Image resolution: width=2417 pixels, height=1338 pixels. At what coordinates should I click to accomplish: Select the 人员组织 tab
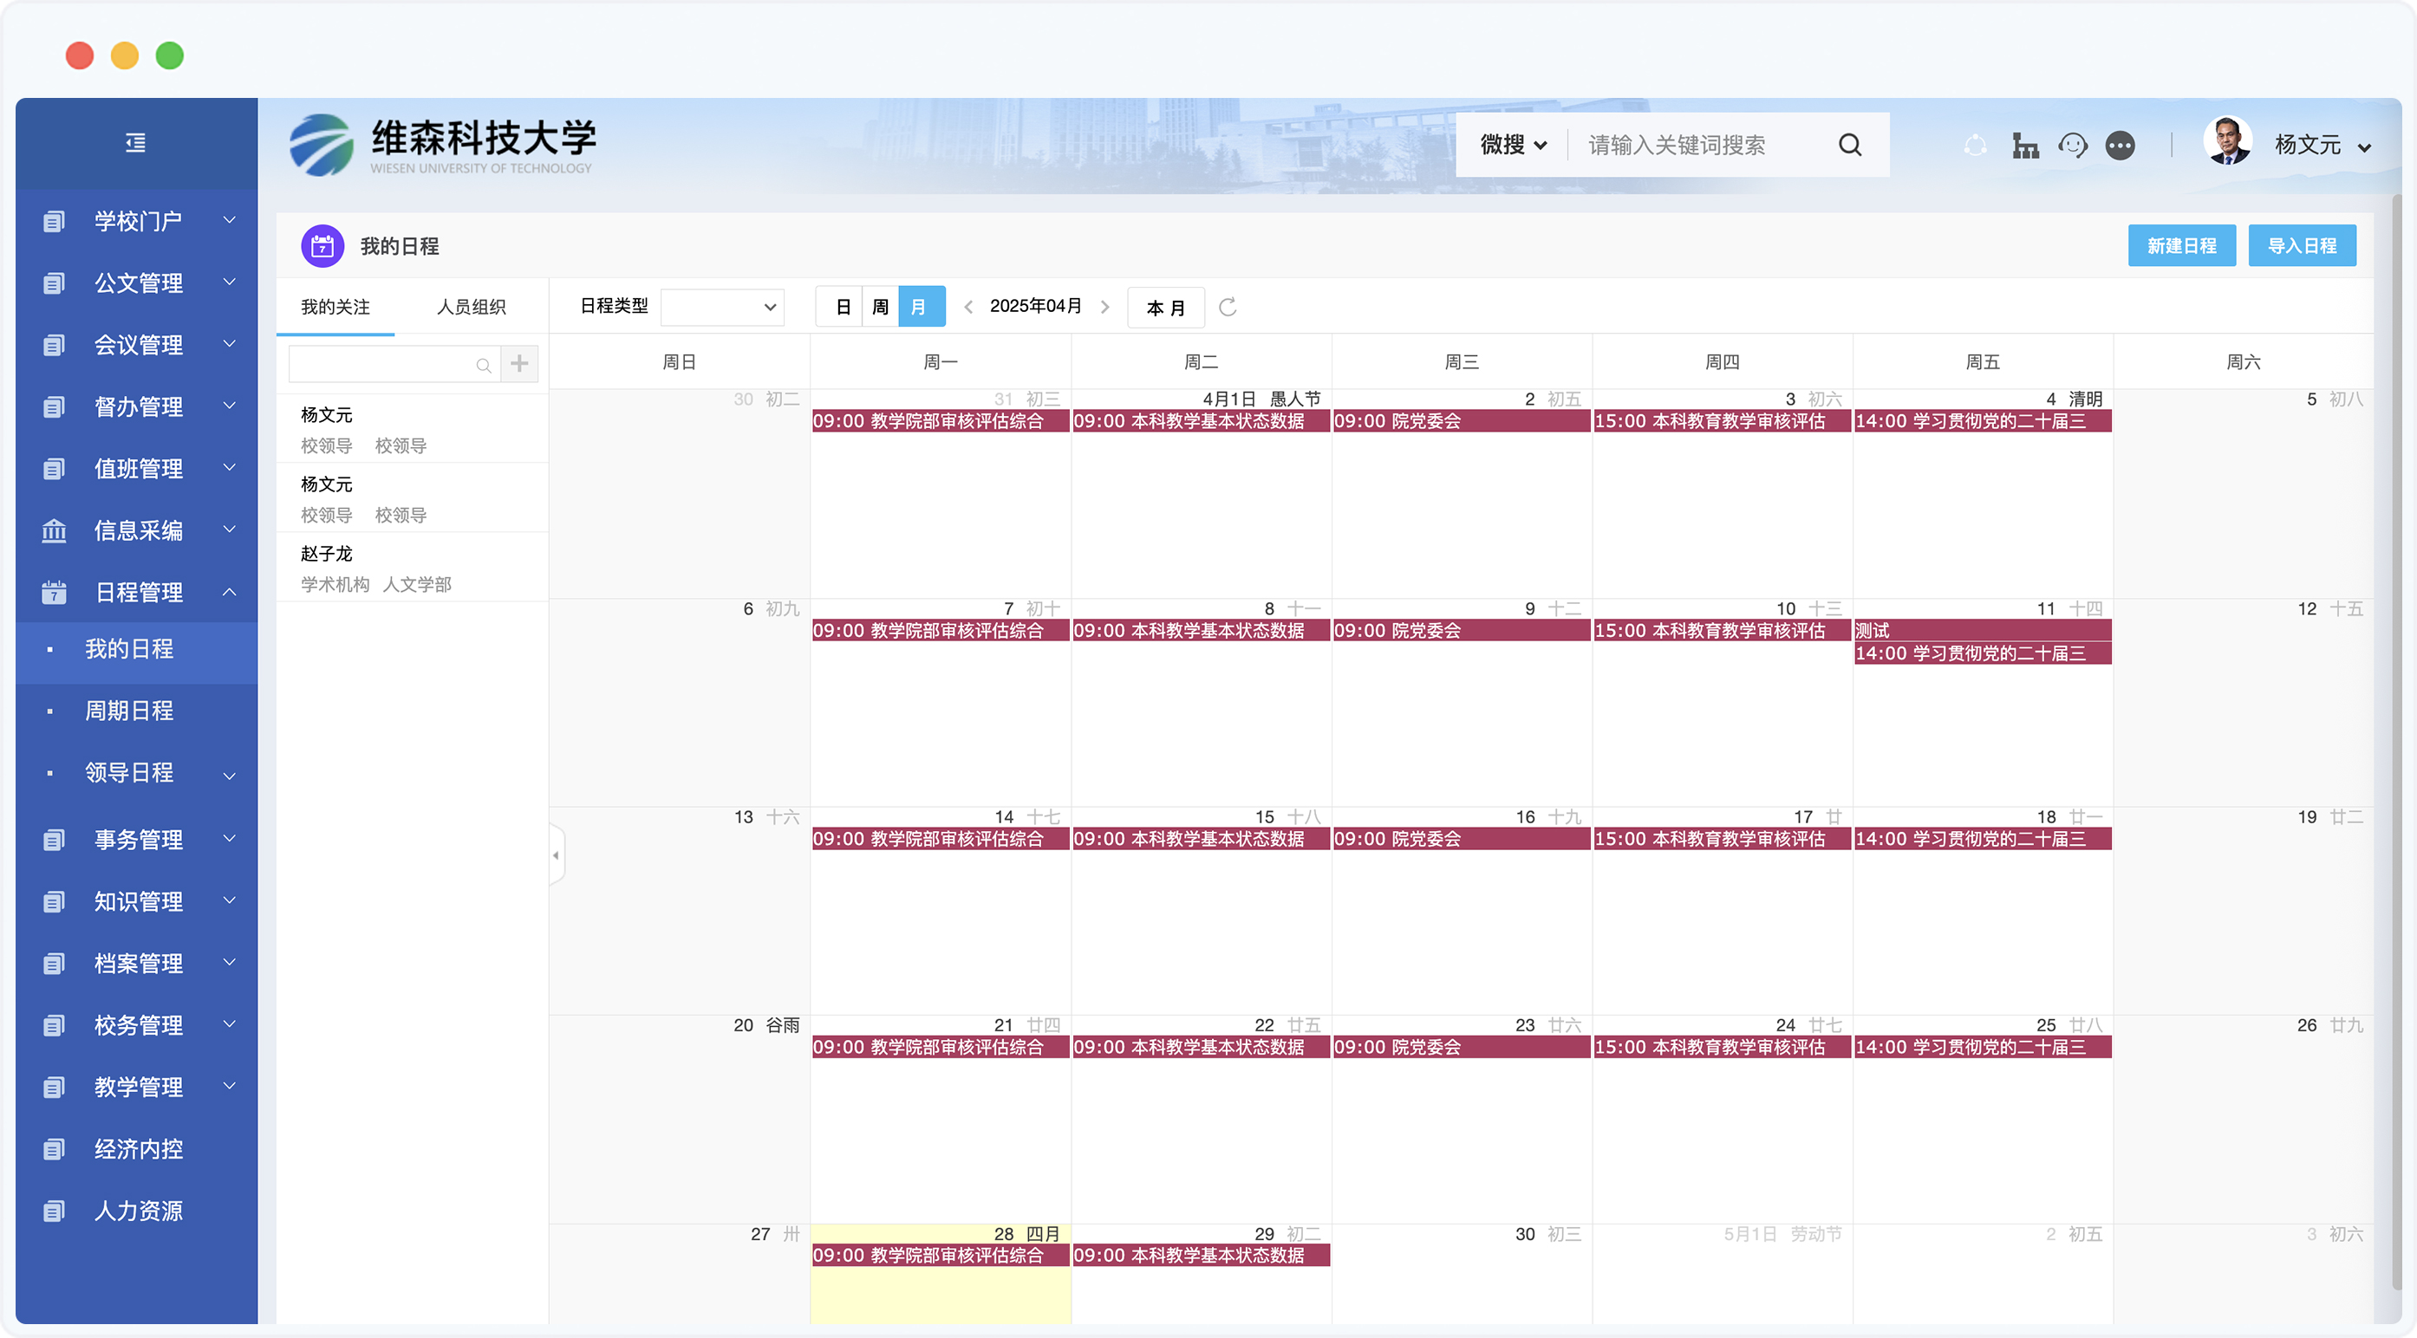471,307
